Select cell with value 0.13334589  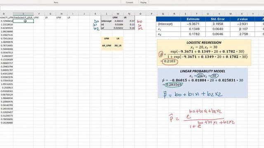[x=7, y=60]
